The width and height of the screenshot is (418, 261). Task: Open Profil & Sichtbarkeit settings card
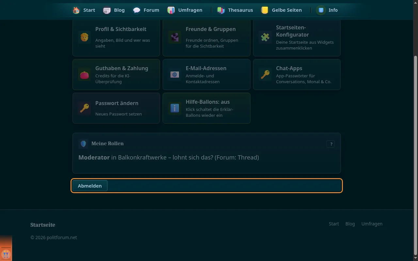point(116,37)
